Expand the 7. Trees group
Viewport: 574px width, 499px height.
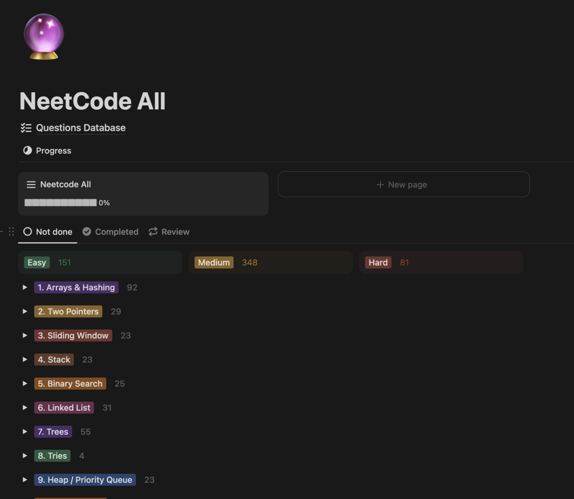point(25,432)
